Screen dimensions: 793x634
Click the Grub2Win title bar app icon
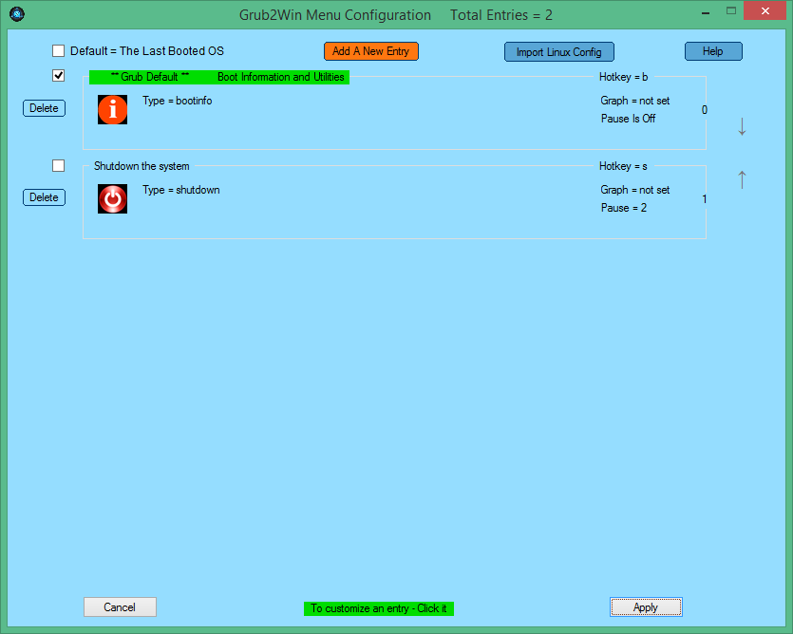point(16,14)
